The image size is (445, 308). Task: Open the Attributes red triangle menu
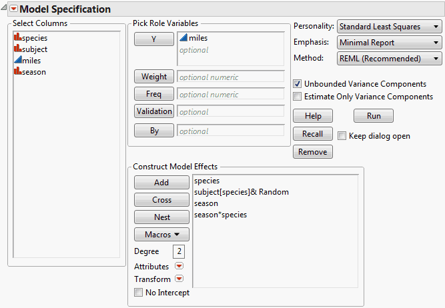[x=179, y=267]
